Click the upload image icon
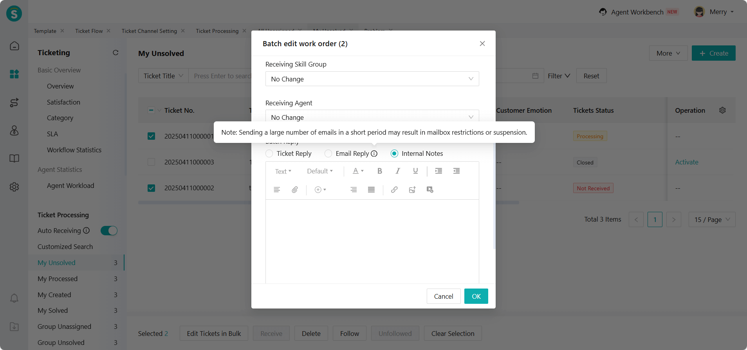Viewport: 747px width, 350px height. coord(412,190)
